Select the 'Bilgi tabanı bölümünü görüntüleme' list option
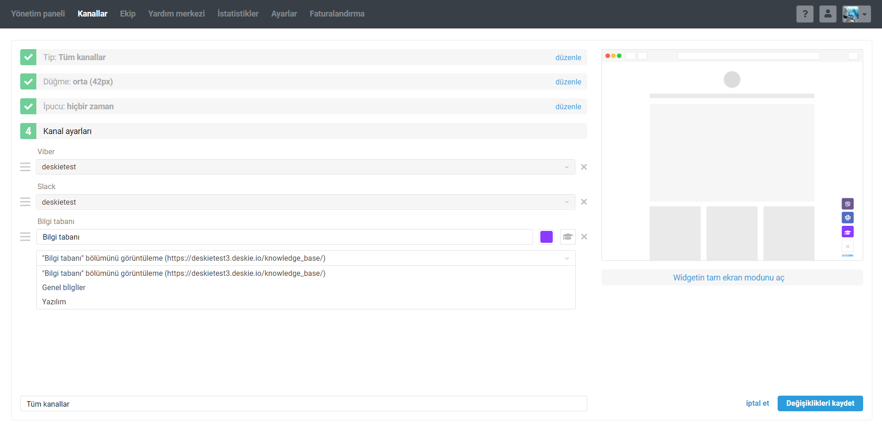Viewport: 882px width, 431px height. coord(305,274)
